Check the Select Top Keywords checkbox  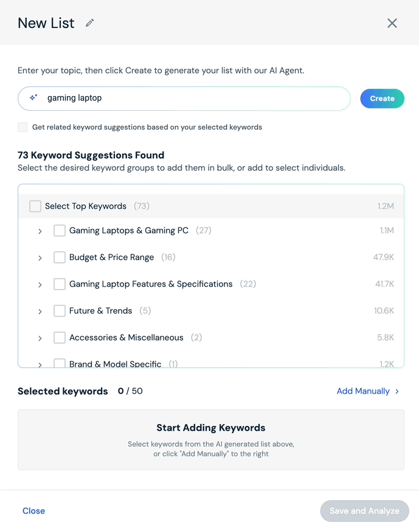[35, 206]
